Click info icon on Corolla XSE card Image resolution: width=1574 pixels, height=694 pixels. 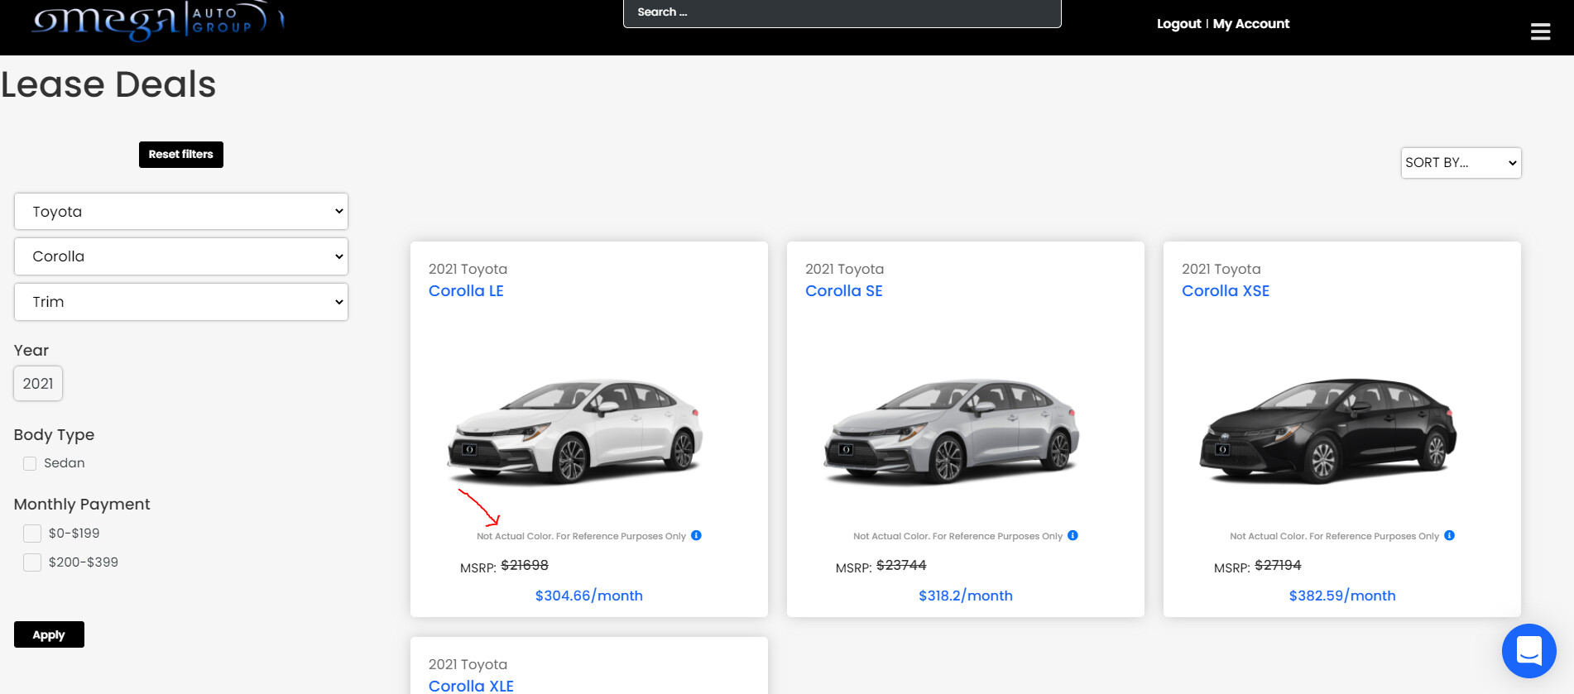1449,535
